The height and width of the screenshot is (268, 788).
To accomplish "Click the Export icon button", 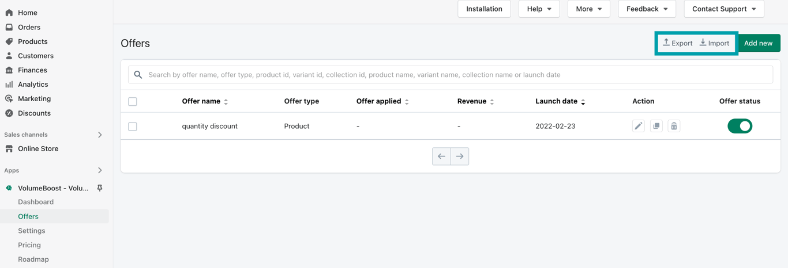I will point(677,43).
